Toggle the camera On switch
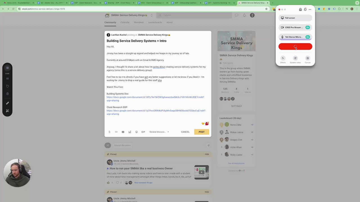This screenshot has height=202, width=360. [308, 27]
